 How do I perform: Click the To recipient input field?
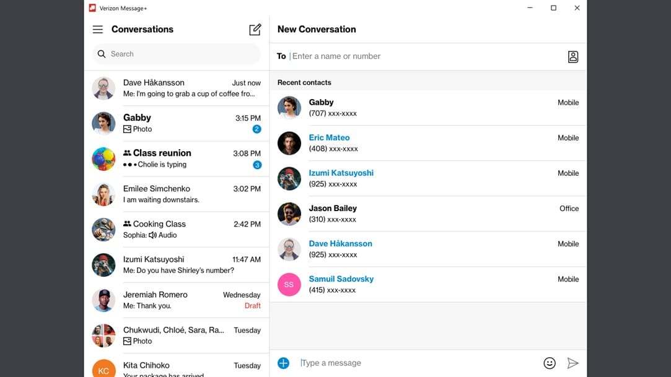coord(421,56)
